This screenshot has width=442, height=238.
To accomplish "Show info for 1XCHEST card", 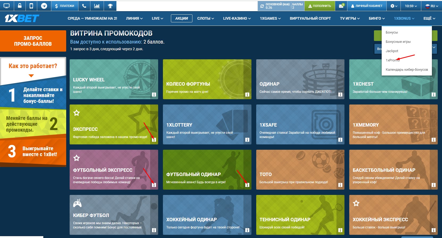I will click(433, 94).
